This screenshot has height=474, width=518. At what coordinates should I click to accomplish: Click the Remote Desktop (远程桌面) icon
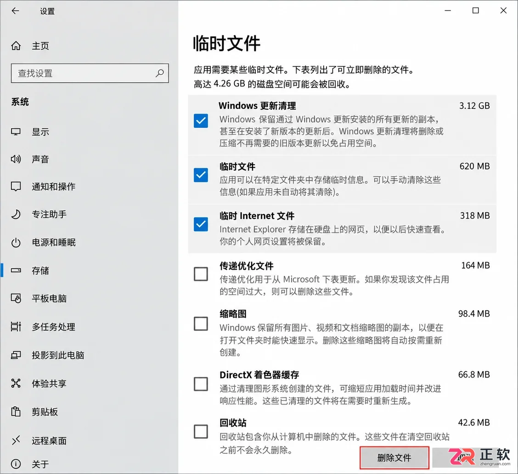pyautogui.click(x=16, y=440)
